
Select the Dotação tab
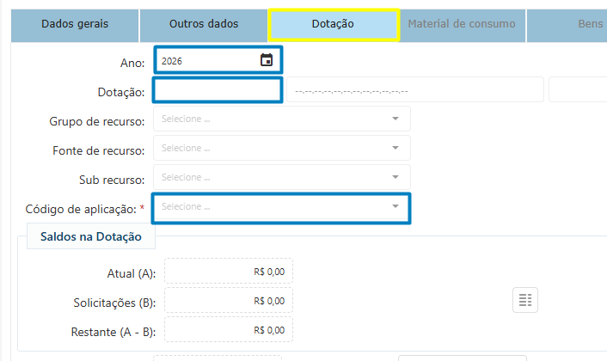pos(333,25)
